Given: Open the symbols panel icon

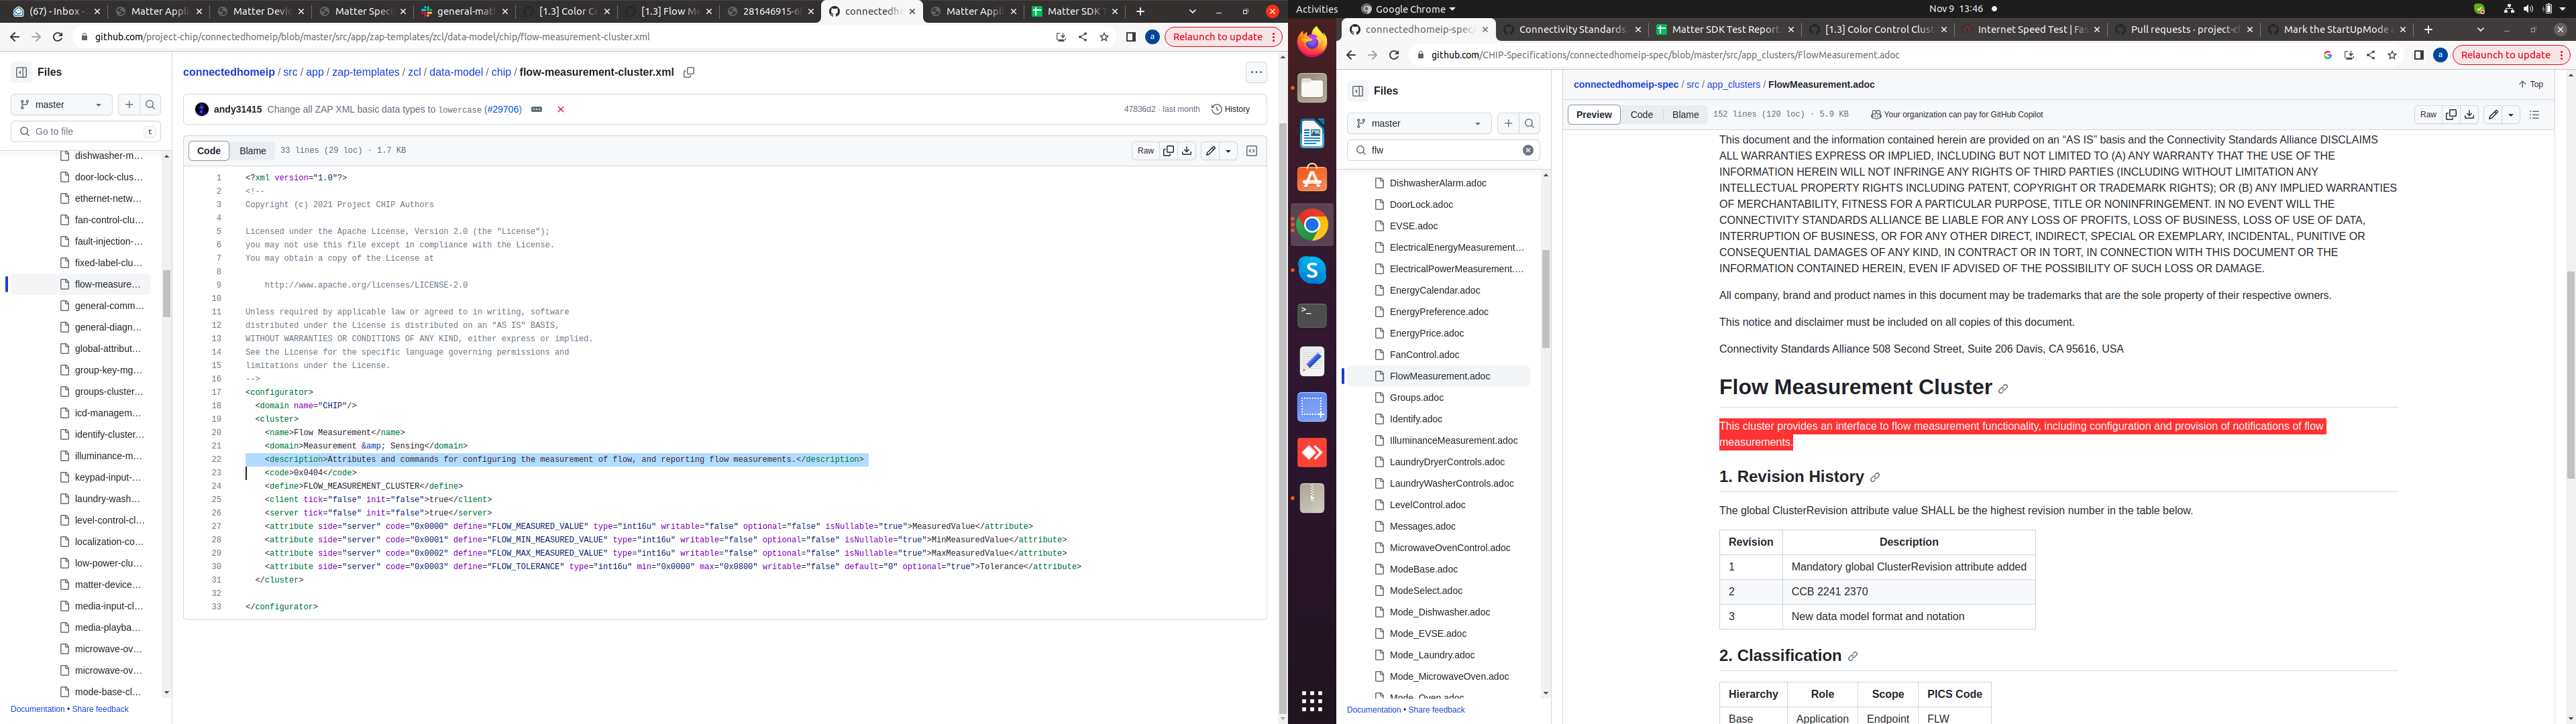Looking at the screenshot, I should pos(1251,151).
